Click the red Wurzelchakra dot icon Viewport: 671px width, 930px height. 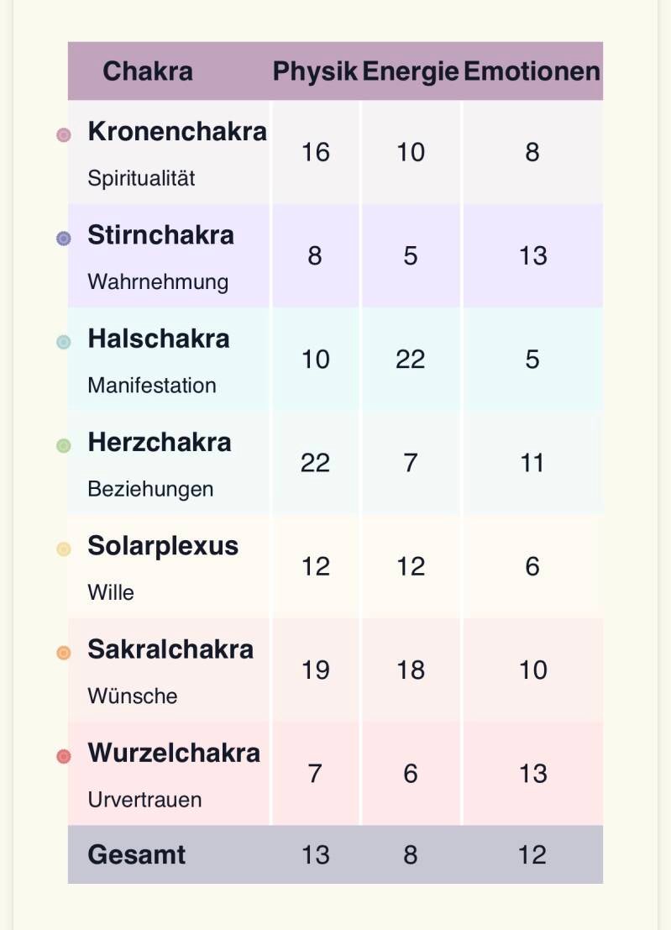[x=64, y=756]
